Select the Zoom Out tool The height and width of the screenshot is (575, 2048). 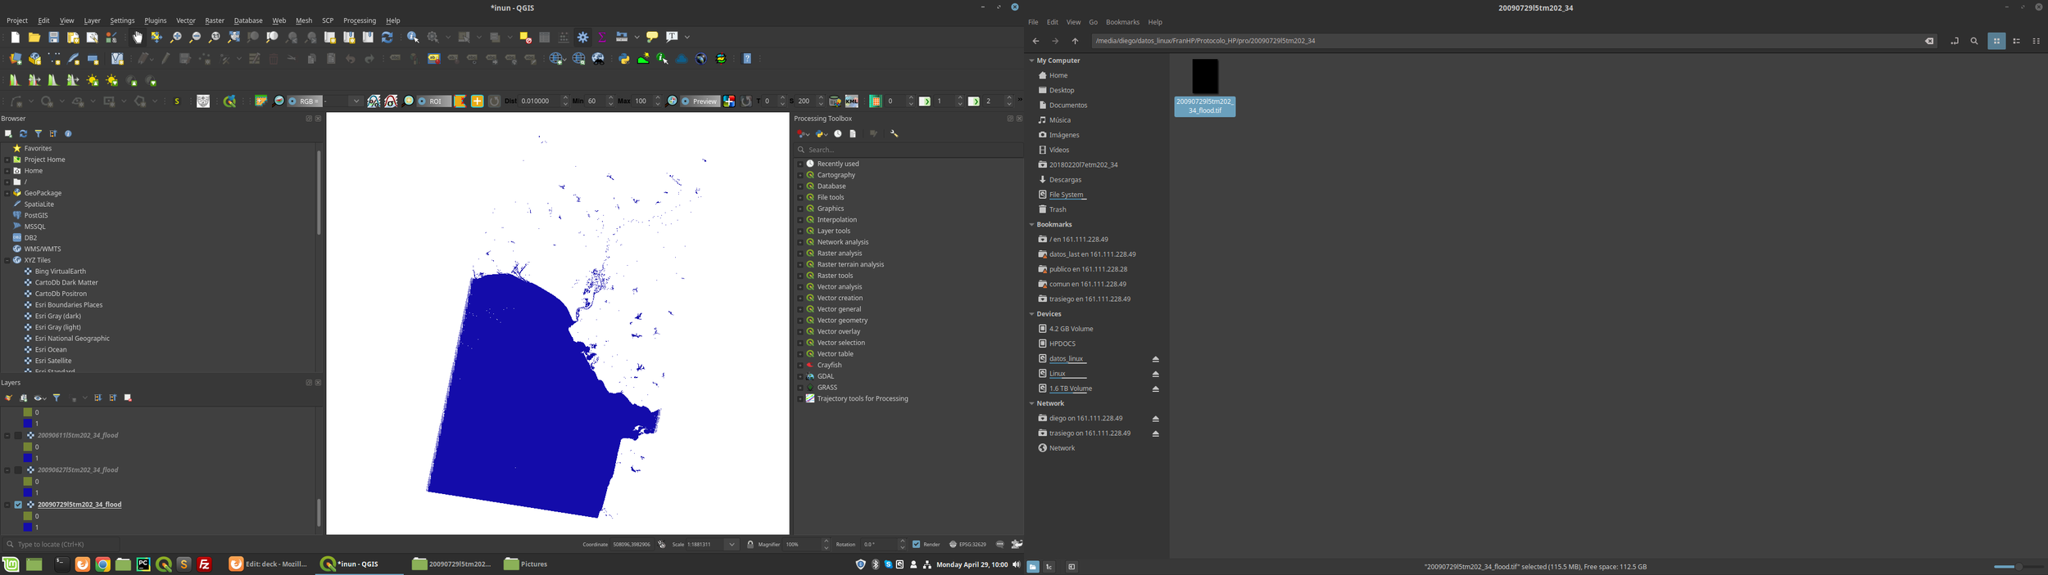[195, 37]
